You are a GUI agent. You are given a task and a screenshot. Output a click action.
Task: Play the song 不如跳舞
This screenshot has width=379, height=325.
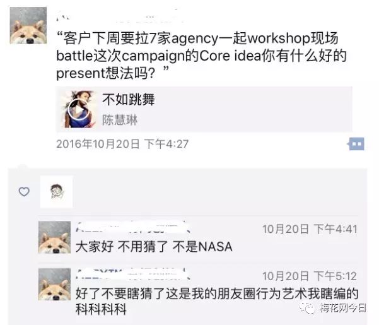pyautogui.click(x=78, y=110)
